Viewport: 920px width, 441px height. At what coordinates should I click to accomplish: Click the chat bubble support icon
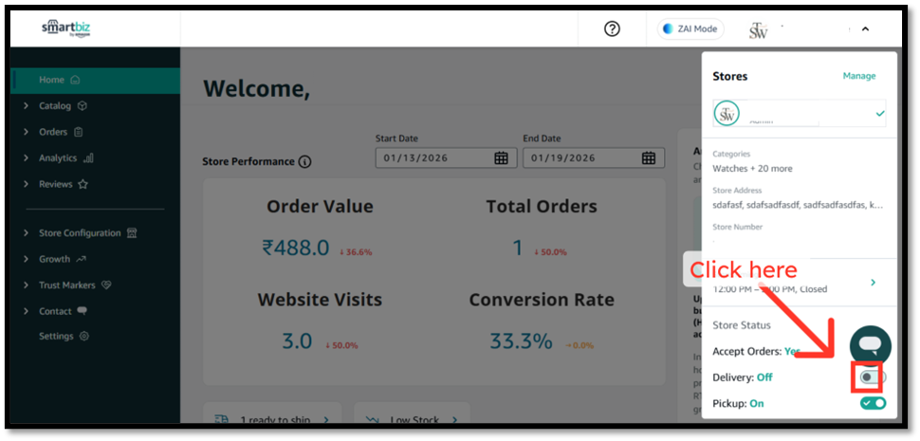(x=870, y=345)
